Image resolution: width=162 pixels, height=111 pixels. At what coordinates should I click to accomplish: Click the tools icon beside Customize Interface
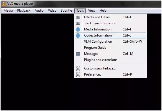tap(78, 68)
